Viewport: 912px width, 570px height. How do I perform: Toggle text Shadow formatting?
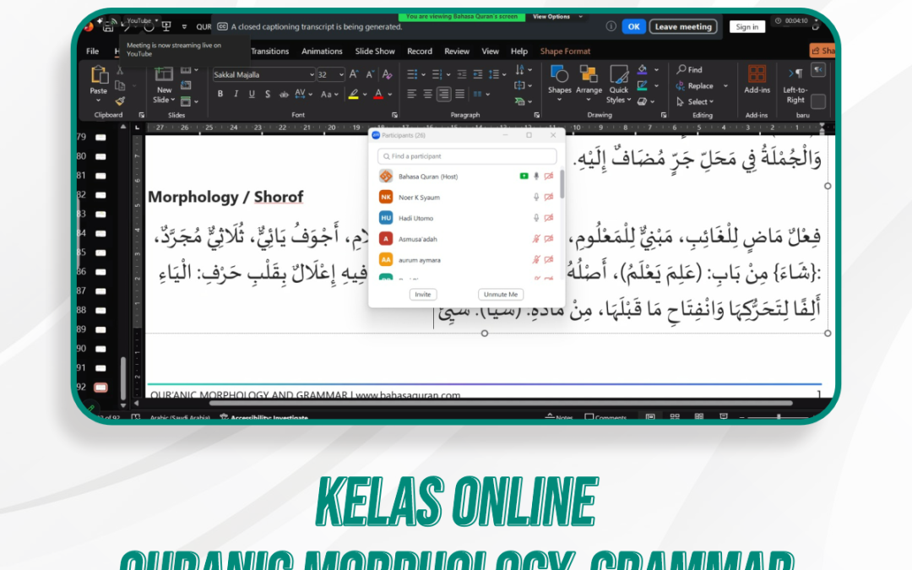(268, 95)
